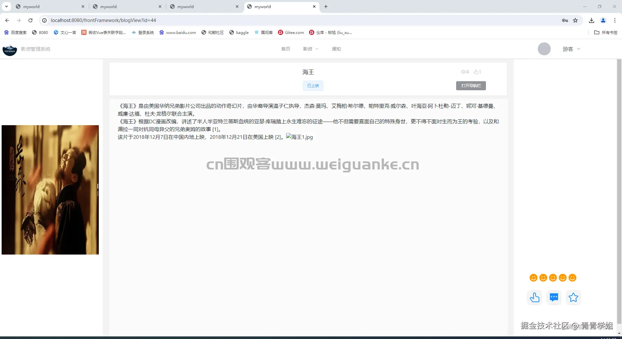Viewport: 622px width, 339px height.
Task: Toggle the favorite star at bottom right
Action: click(573, 297)
